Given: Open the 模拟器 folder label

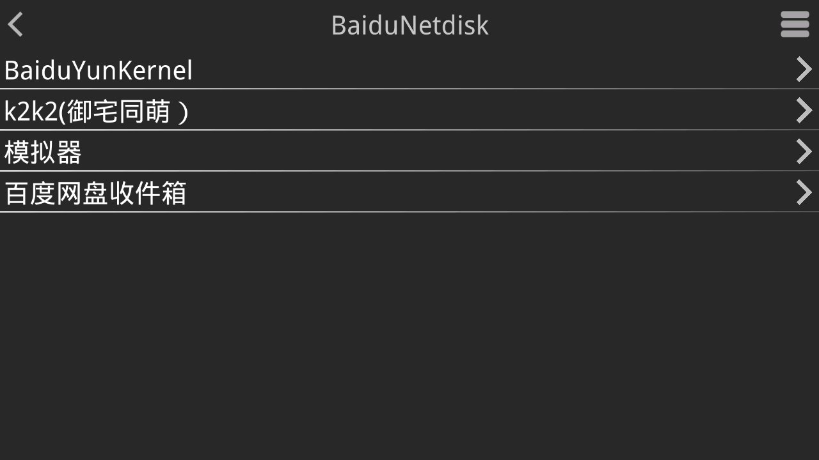Looking at the screenshot, I should coord(43,152).
